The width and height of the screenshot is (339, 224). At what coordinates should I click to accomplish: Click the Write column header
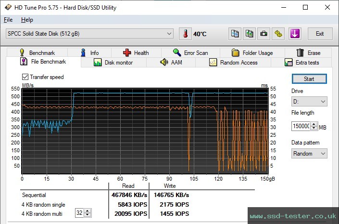(x=170, y=186)
